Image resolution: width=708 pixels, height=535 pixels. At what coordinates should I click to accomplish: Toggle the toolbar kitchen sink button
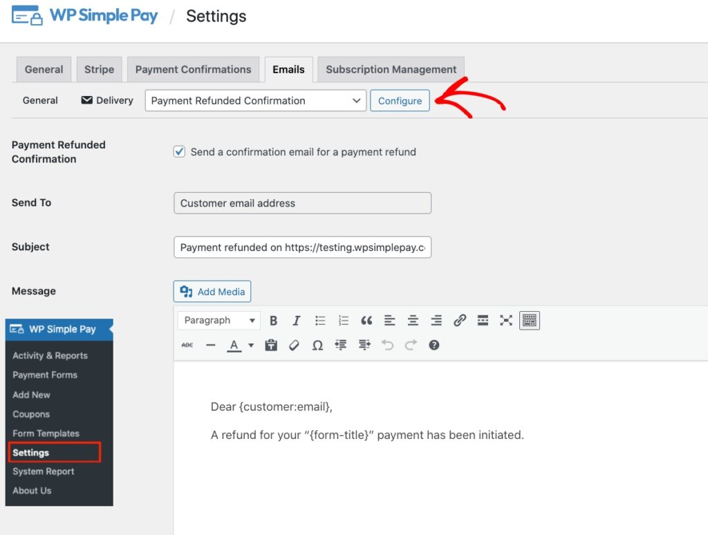530,321
